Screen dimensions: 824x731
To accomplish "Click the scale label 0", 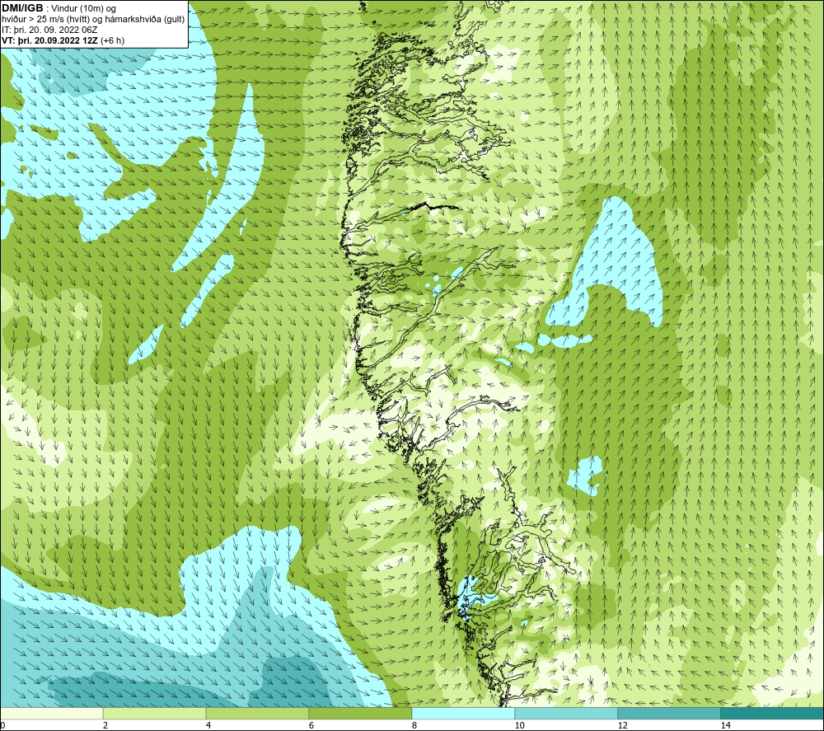I will 2,726.
